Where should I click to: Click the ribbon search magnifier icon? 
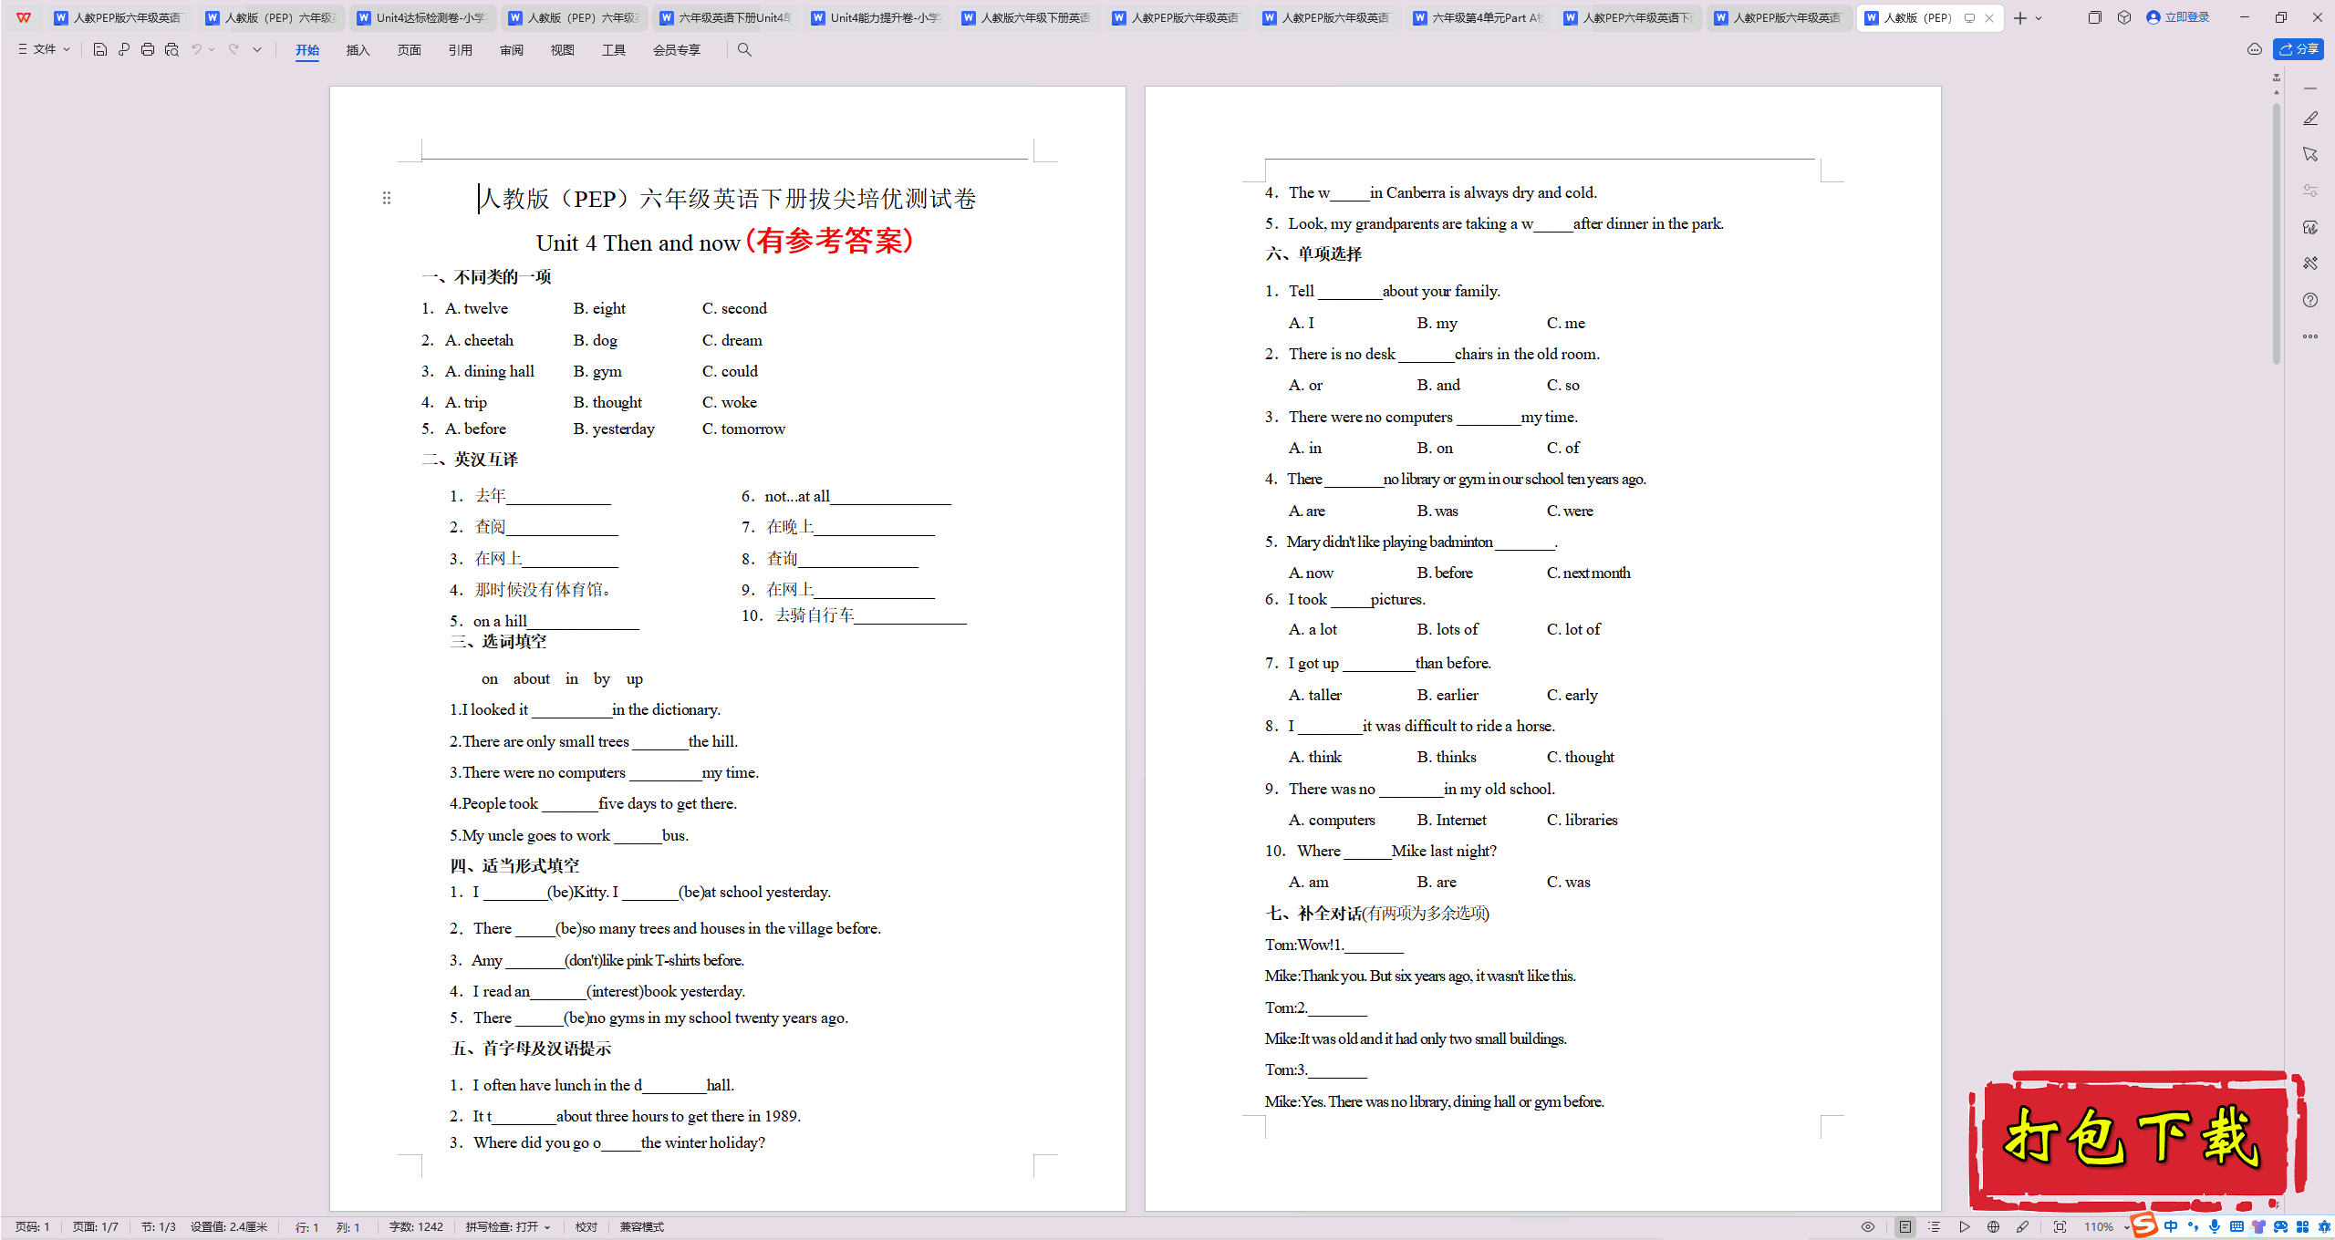744,49
